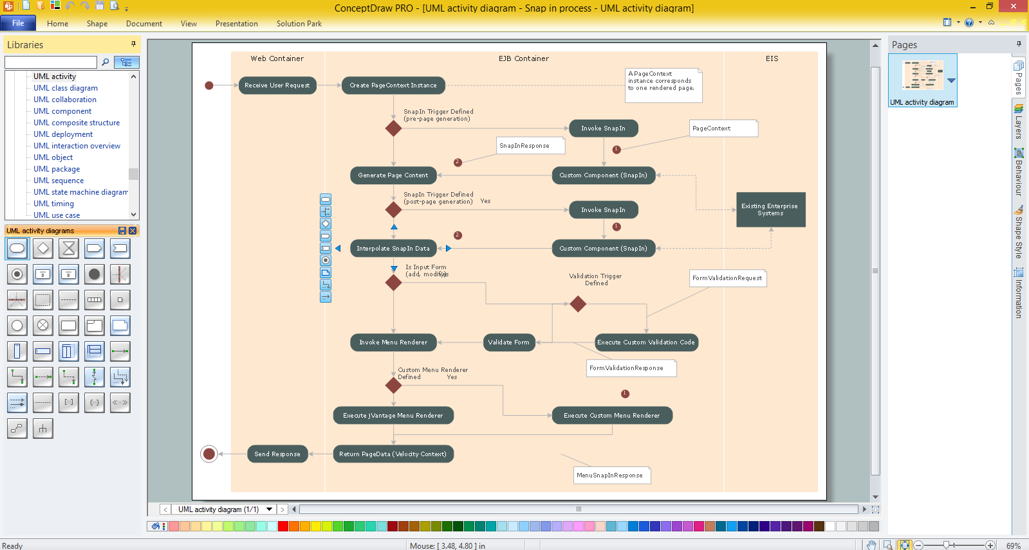Select UML sequence in library tree
Viewport: 1029px width, 550px height.
[59, 181]
